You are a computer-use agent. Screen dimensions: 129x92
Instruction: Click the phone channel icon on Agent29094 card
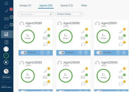click(x=83, y=71)
